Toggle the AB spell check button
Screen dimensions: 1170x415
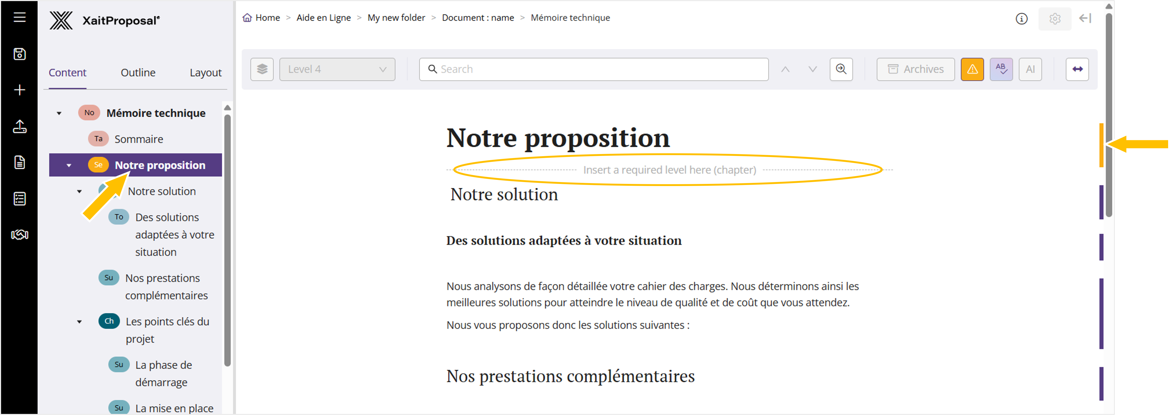coord(1001,69)
